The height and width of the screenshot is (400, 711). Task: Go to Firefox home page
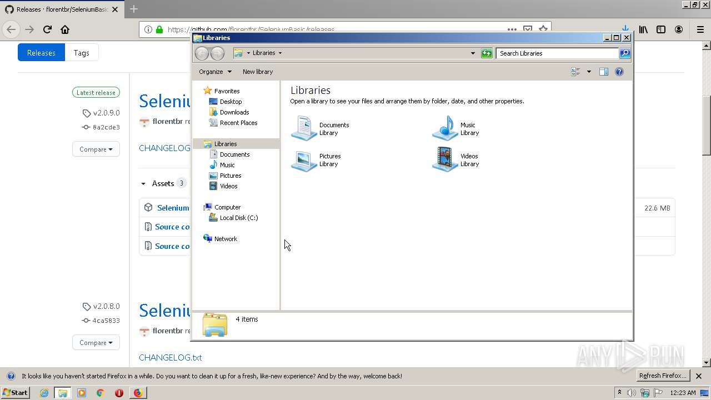(x=65, y=29)
